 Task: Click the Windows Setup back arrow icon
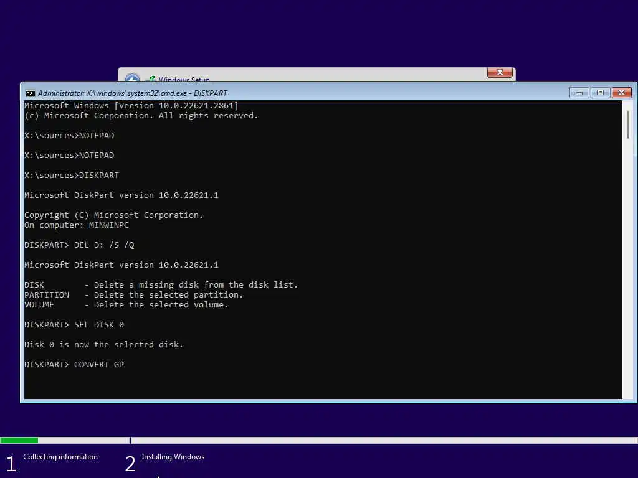tap(132, 78)
